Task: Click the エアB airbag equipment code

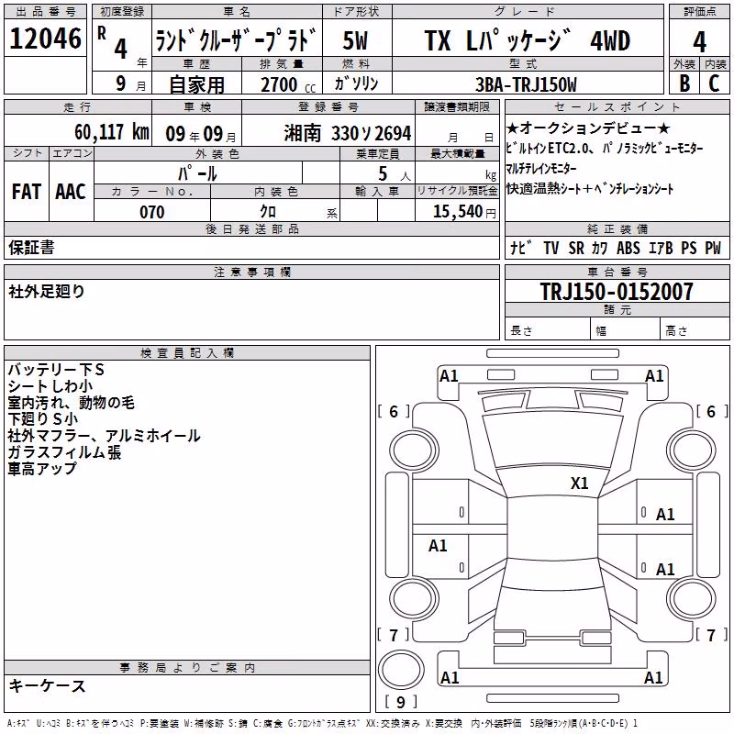Action: [661, 248]
